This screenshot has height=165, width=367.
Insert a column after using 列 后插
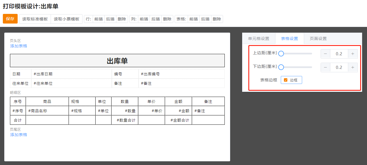point(155,19)
